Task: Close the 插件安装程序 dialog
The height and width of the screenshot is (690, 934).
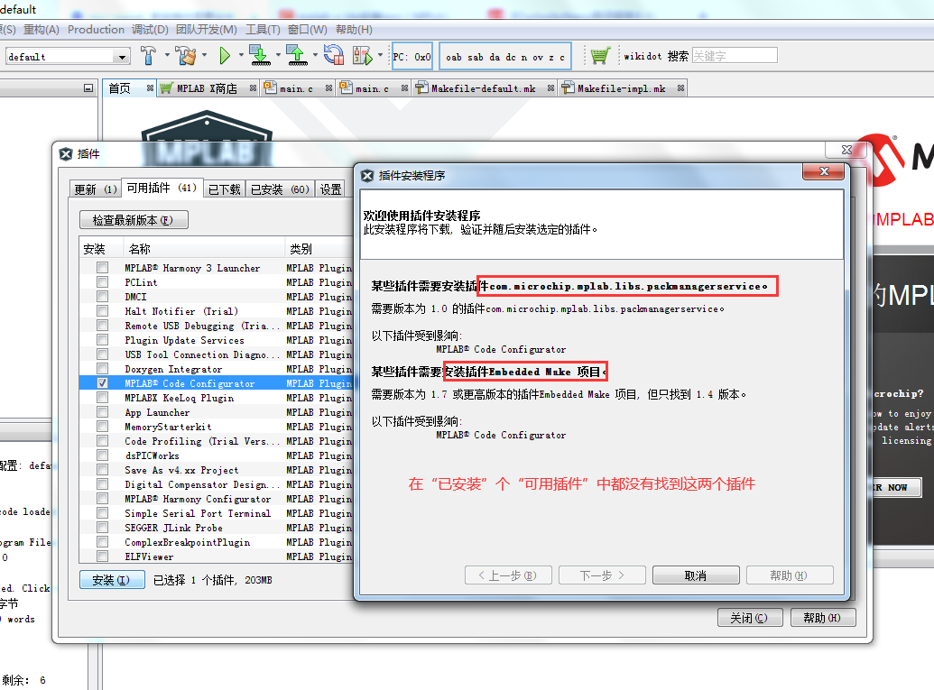Action: [x=824, y=171]
